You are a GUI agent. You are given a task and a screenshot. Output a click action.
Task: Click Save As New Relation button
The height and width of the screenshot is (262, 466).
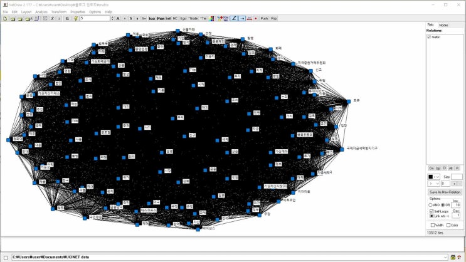click(445, 192)
